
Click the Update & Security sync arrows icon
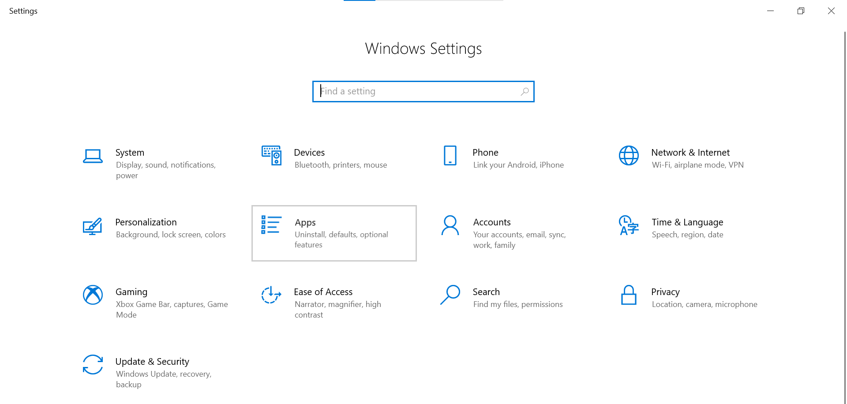[93, 364]
